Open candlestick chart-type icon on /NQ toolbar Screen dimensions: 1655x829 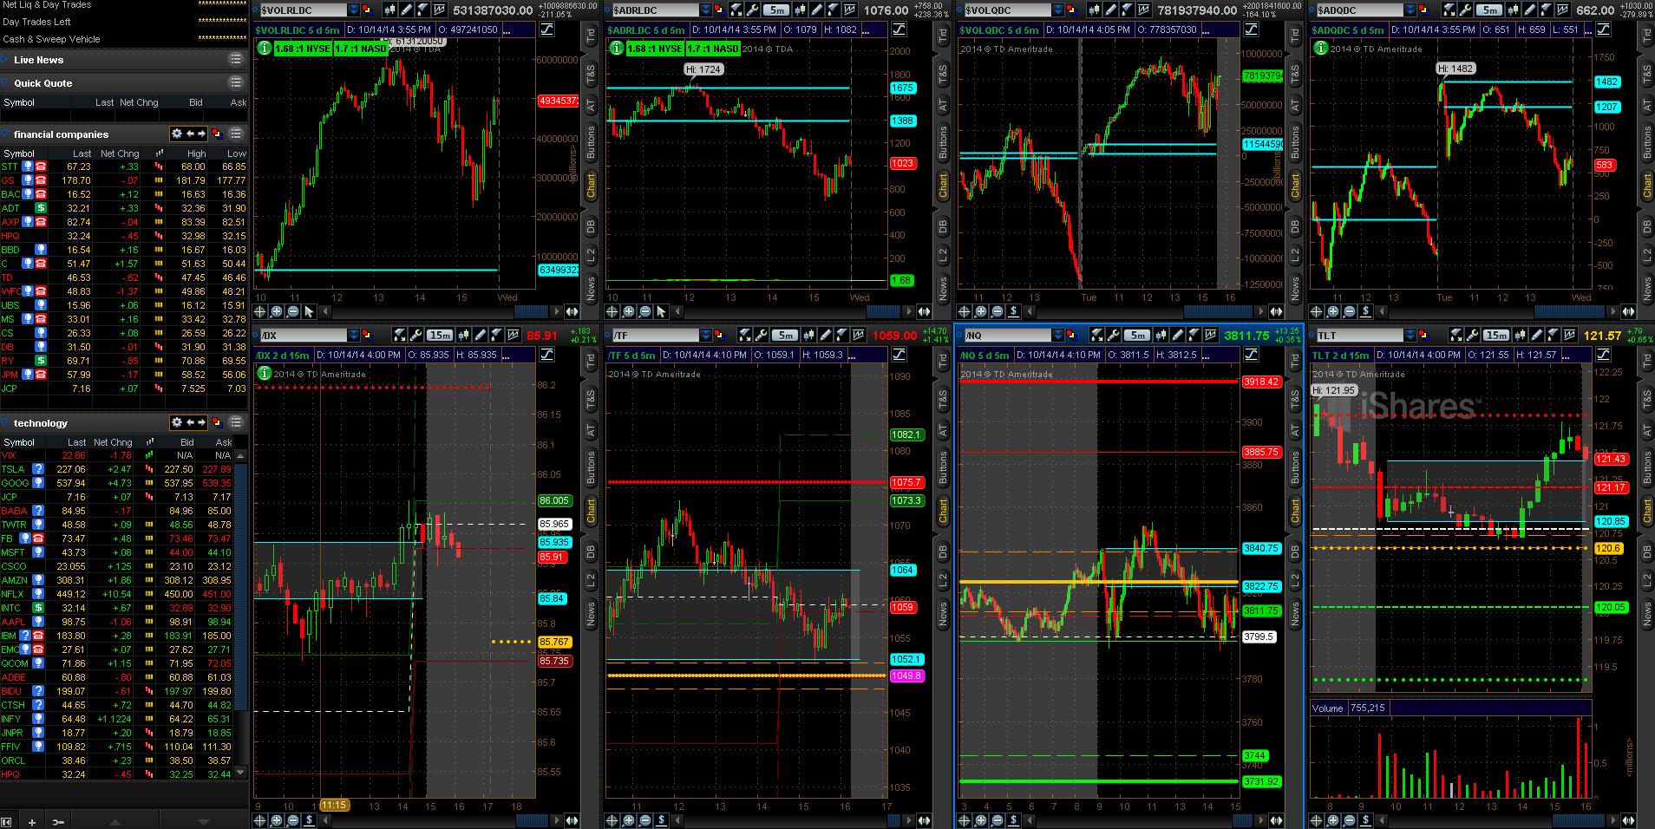[1161, 336]
